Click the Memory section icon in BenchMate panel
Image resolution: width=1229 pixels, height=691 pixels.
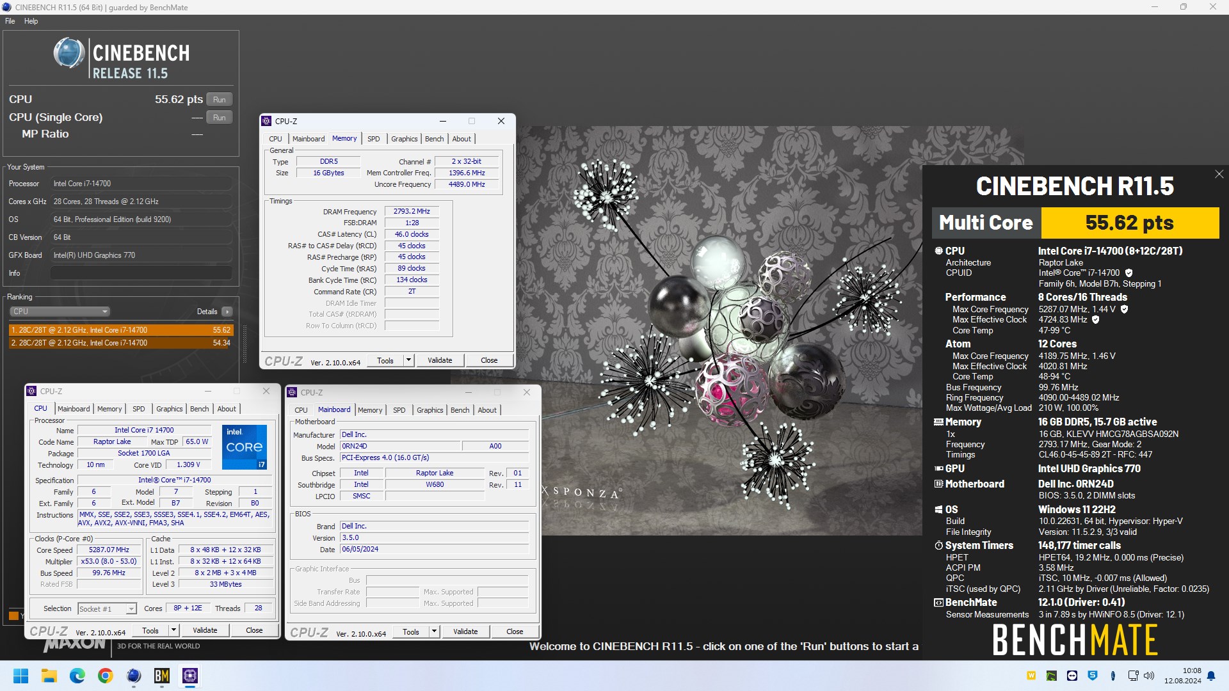tap(938, 422)
